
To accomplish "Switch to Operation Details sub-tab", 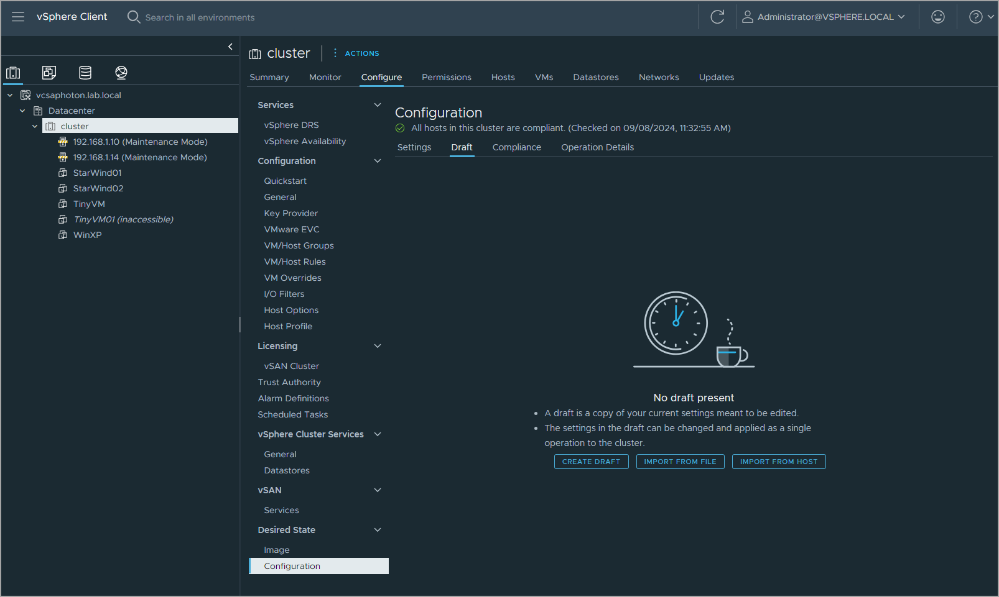I will pos(598,147).
